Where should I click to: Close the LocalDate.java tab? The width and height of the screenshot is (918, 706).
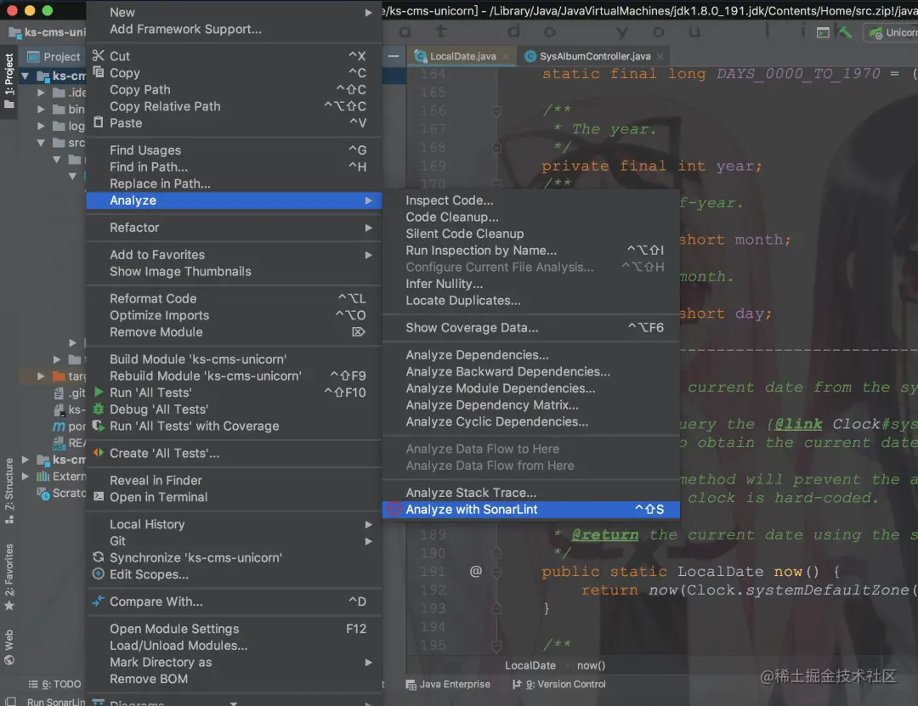point(506,57)
